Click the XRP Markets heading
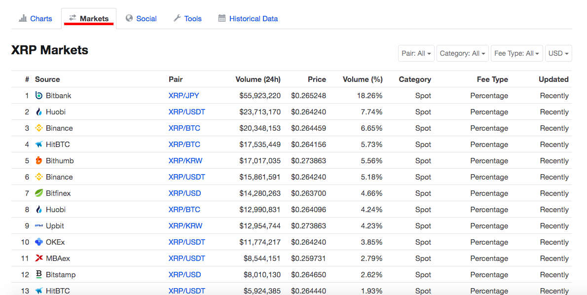This screenshot has height=295, width=587. pyautogui.click(x=50, y=50)
